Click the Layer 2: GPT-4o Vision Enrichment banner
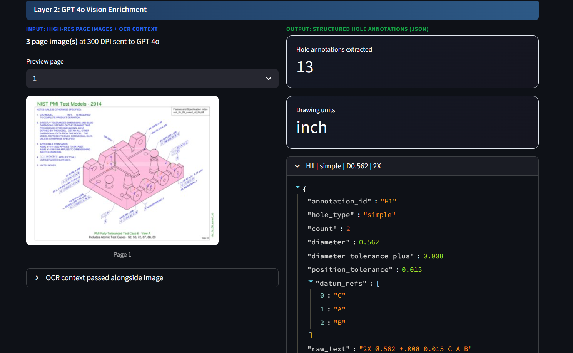Viewport: 573px width, 353px height. point(282,10)
